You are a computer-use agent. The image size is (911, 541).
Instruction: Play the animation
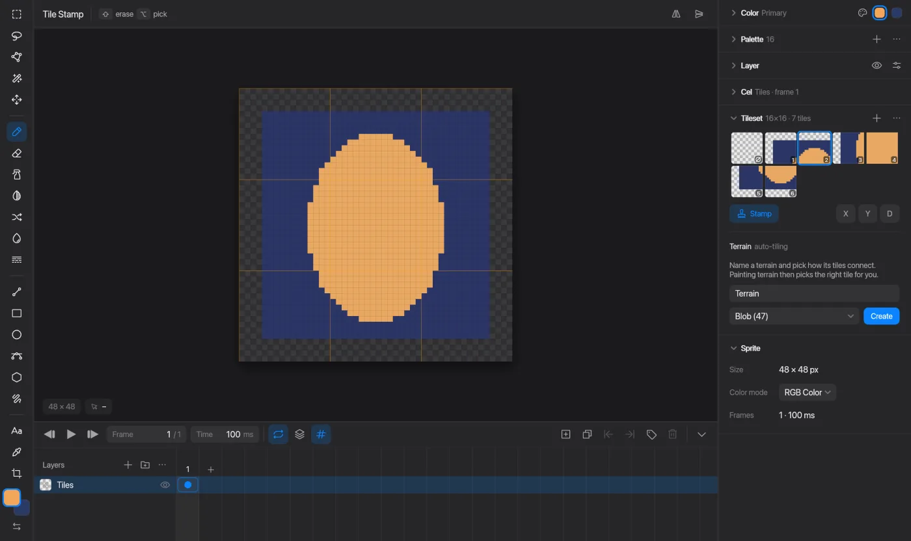pos(72,434)
